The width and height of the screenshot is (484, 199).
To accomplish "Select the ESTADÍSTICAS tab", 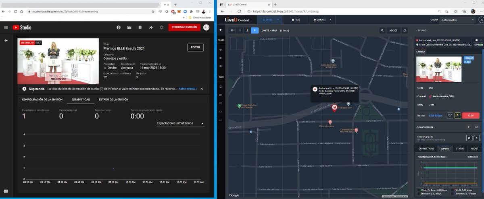I will [81, 99].
